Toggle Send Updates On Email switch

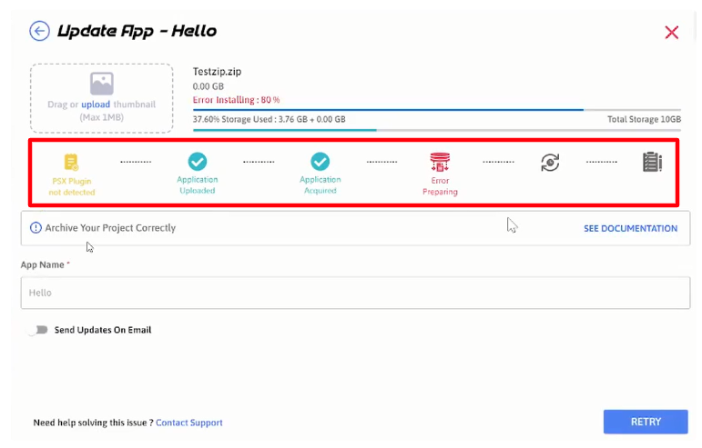(37, 330)
